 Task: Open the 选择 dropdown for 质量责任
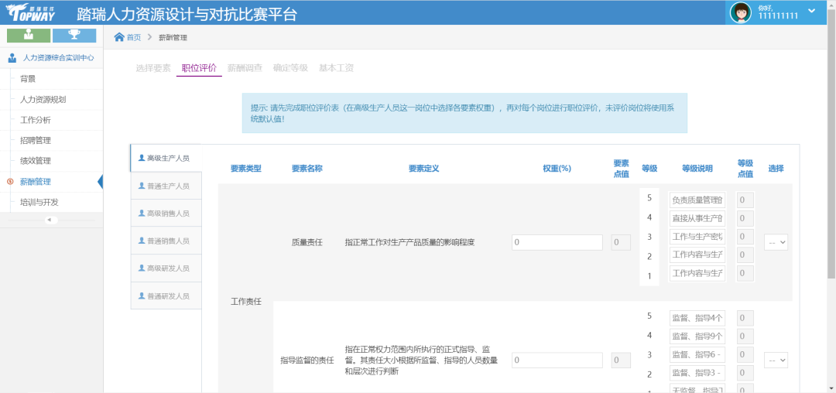click(776, 242)
